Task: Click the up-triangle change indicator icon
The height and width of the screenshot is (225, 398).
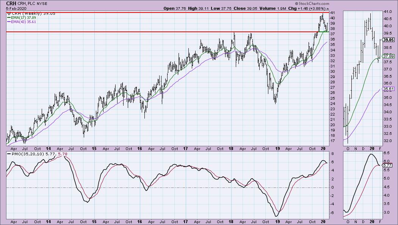Action: [x=327, y=9]
